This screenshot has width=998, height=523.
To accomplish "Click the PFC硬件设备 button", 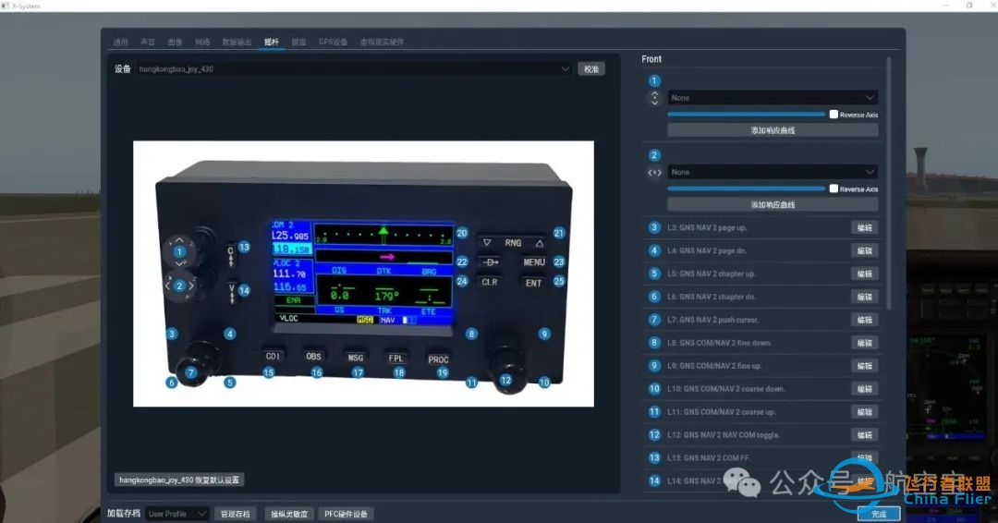I will tap(347, 514).
